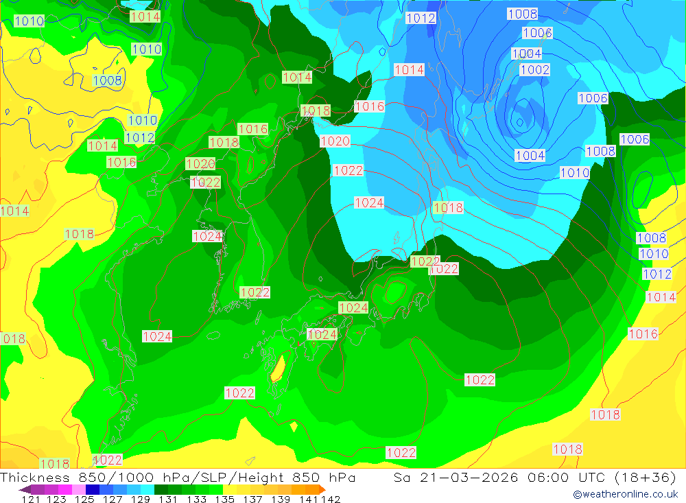Select the bright yellow legend swatch

pyautogui.click(x=230, y=489)
